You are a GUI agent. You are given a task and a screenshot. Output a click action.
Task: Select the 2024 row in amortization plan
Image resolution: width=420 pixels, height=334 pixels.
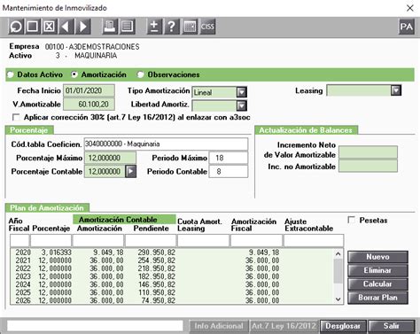(172, 284)
